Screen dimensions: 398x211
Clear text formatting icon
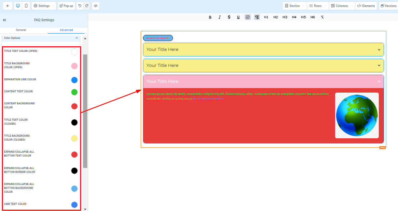coord(322,17)
